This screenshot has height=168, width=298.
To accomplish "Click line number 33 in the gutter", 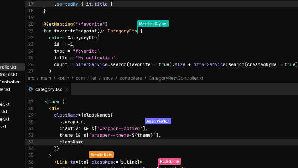I will [x=31, y=142].
